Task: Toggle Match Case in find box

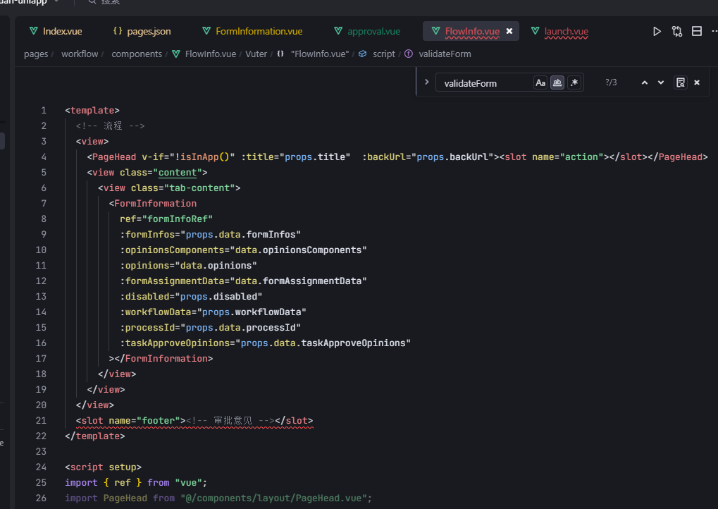Action: click(540, 82)
